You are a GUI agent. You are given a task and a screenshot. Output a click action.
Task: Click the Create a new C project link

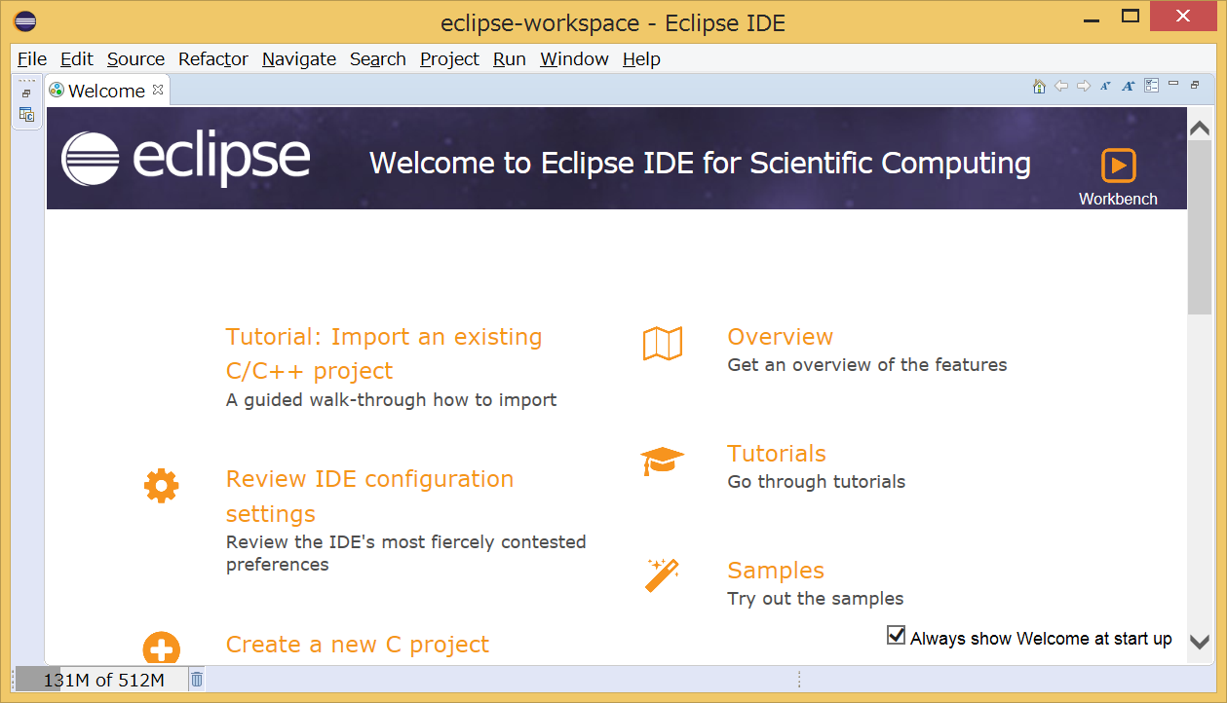point(357,645)
